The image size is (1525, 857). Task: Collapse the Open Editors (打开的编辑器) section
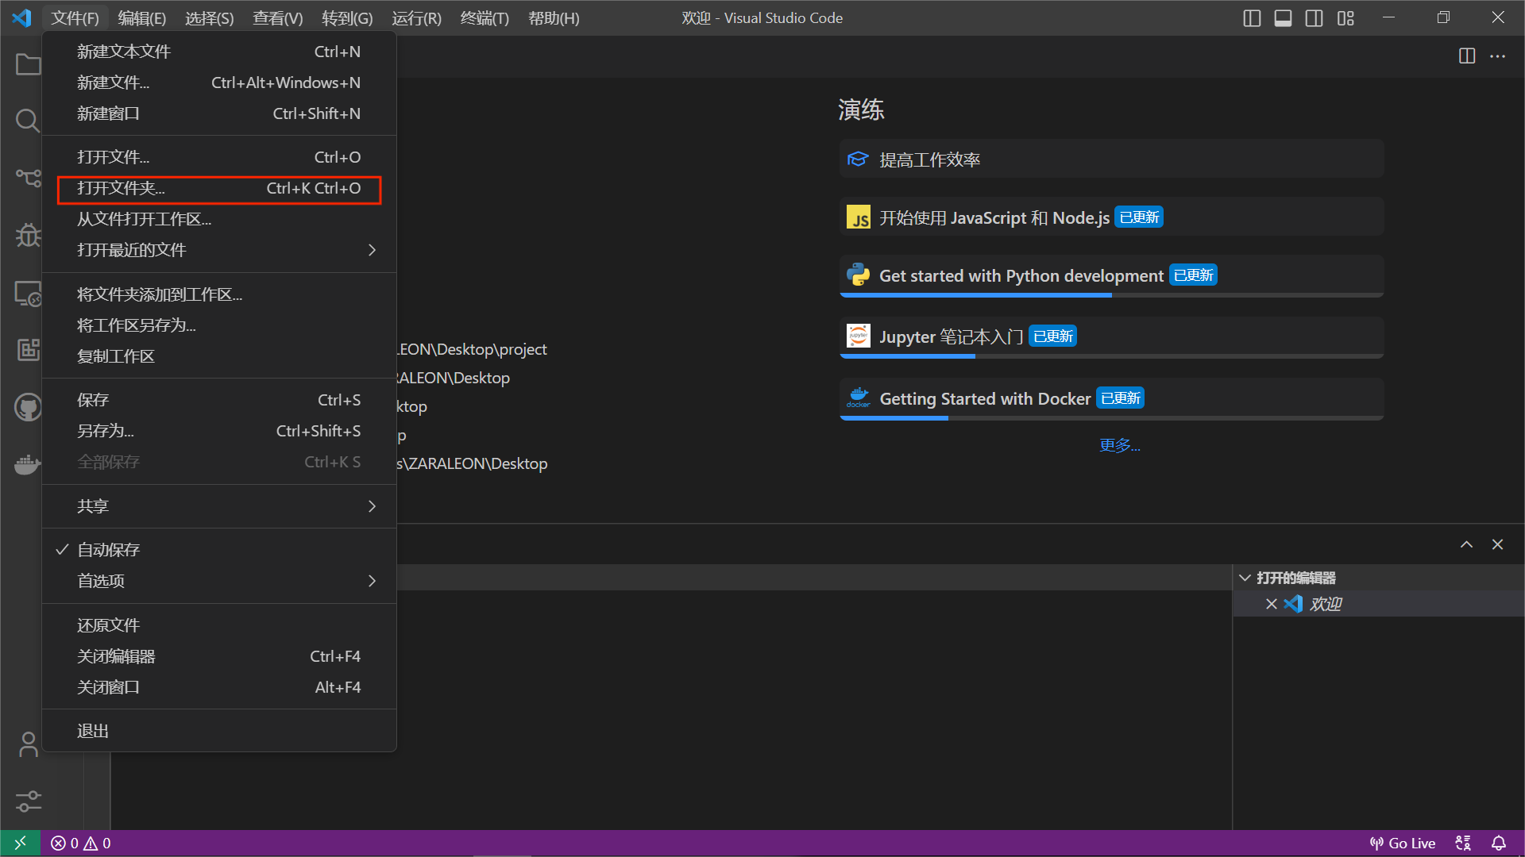click(1245, 578)
